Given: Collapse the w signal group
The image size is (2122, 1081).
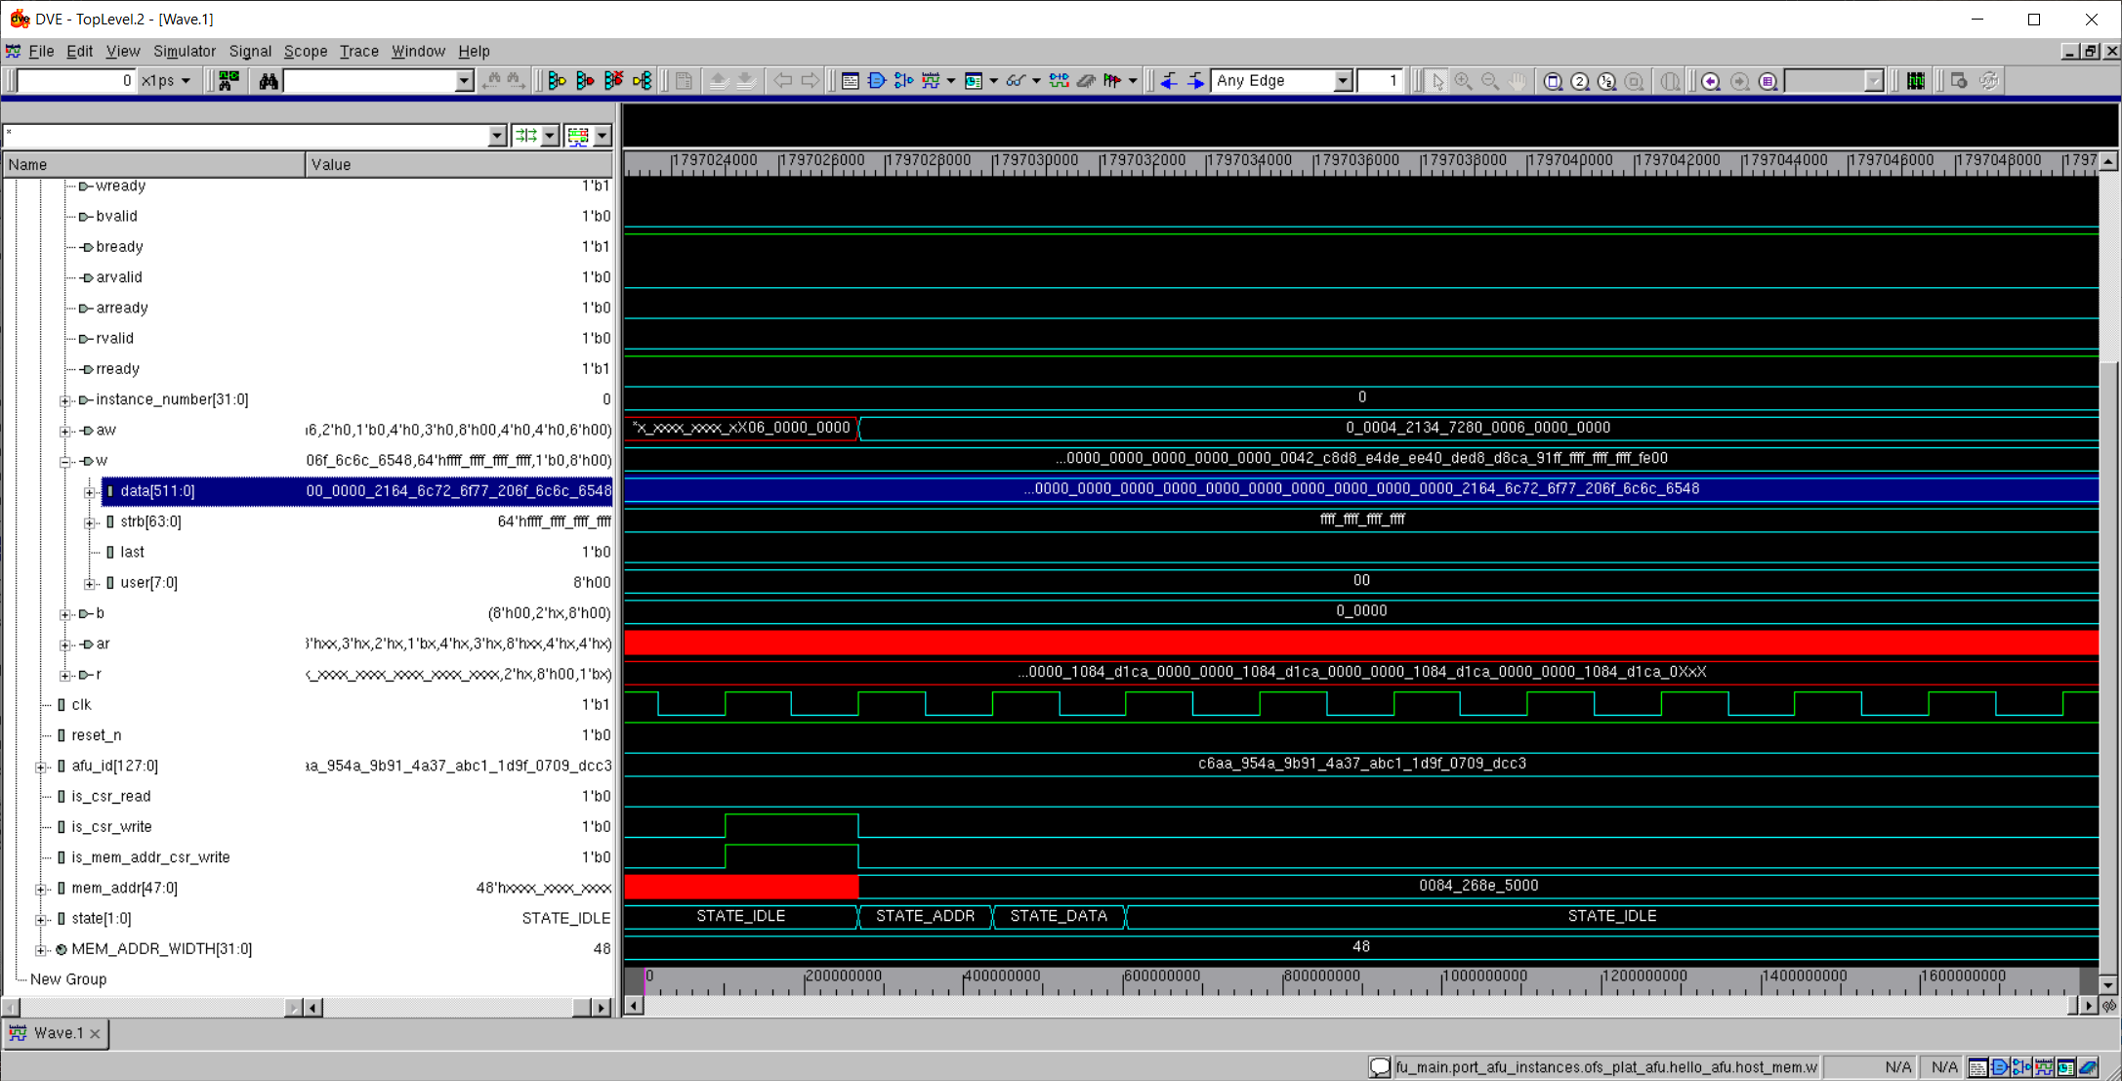Looking at the screenshot, I should coord(65,461).
